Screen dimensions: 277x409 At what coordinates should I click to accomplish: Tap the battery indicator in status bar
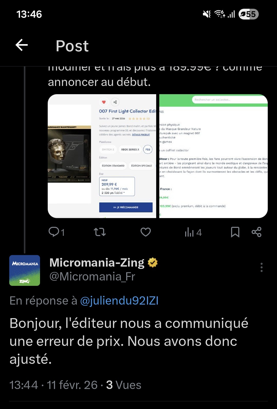(248, 14)
